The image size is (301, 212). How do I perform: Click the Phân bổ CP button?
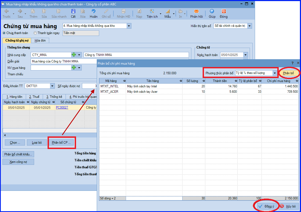pyautogui.click(x=62, y=143)
